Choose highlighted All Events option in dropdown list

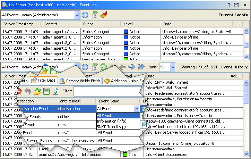tap(118, 116)
